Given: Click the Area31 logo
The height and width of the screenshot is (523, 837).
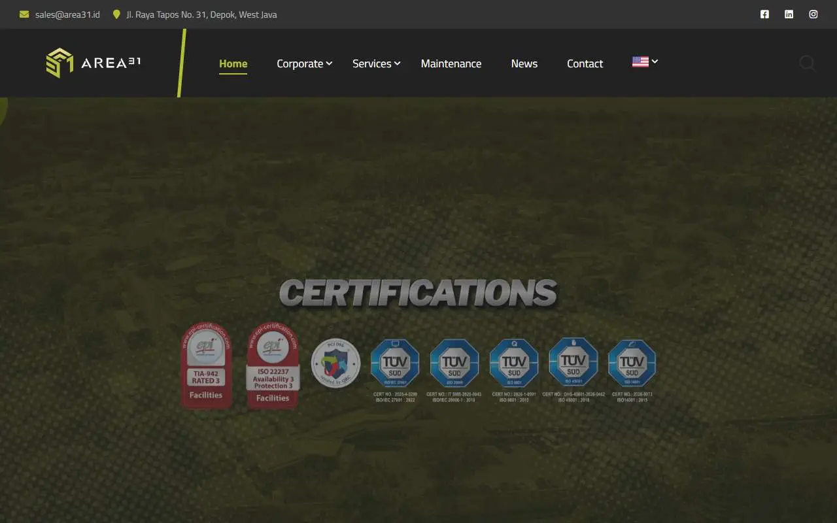Looking at the screenshot, I should [x=94, y=63].
